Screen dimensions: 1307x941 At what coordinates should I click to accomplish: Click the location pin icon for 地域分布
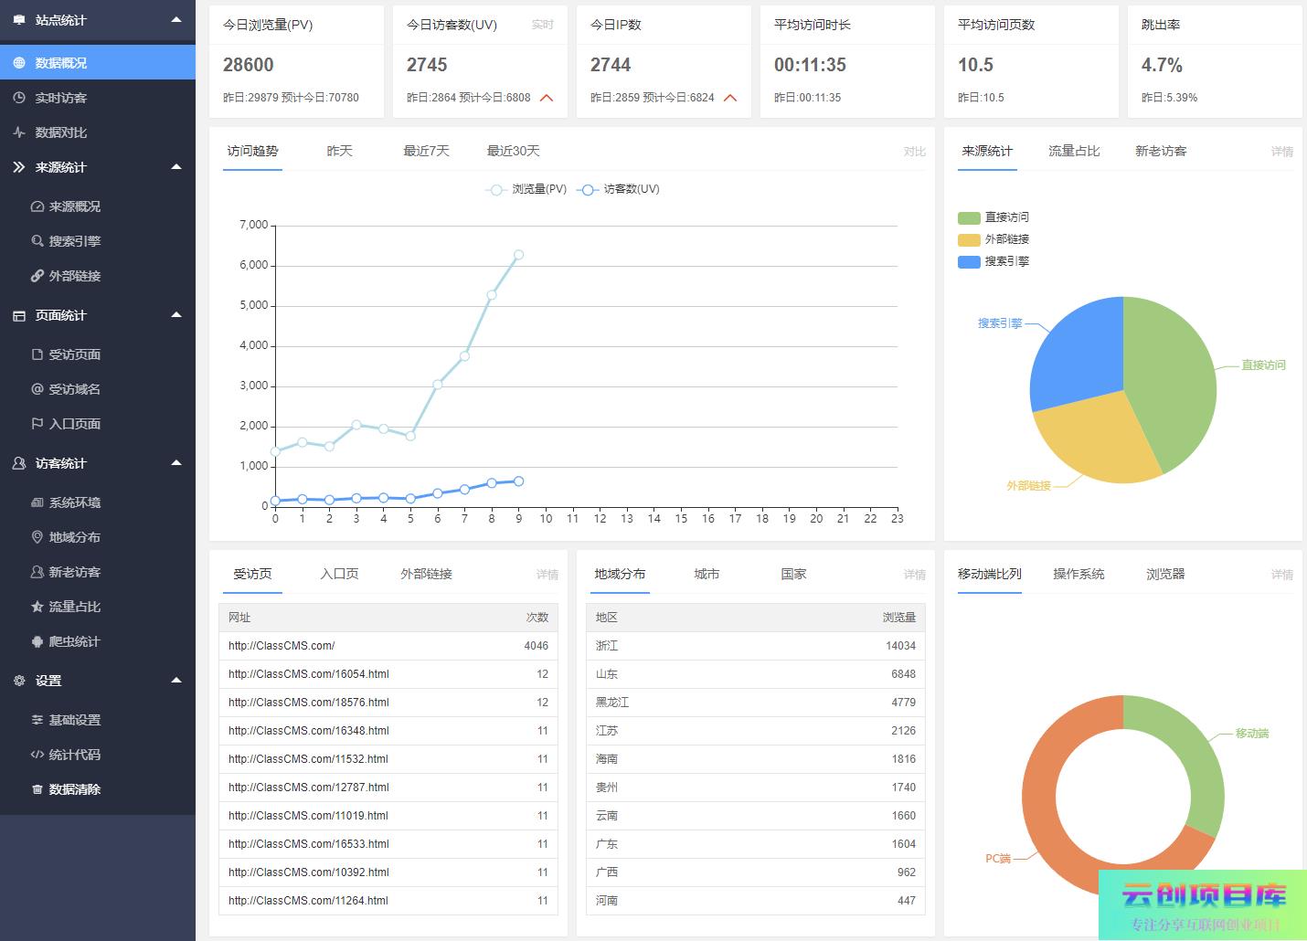pyautogui.click(x=37, y=537)
